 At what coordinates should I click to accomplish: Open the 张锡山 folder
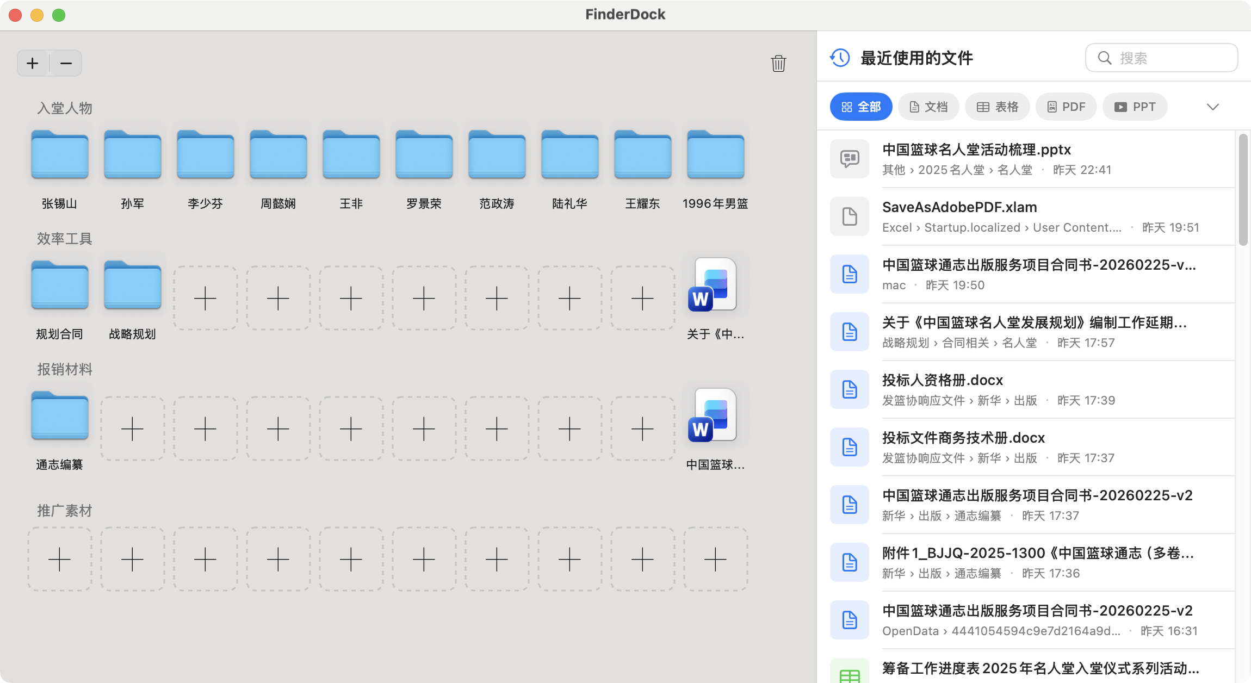pos(59,155)
